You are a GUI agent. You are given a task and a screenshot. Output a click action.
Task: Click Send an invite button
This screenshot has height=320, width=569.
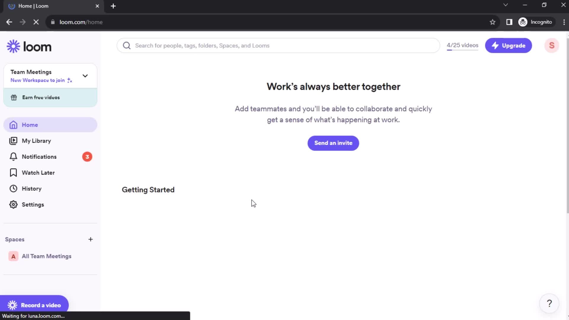[333, 143]
